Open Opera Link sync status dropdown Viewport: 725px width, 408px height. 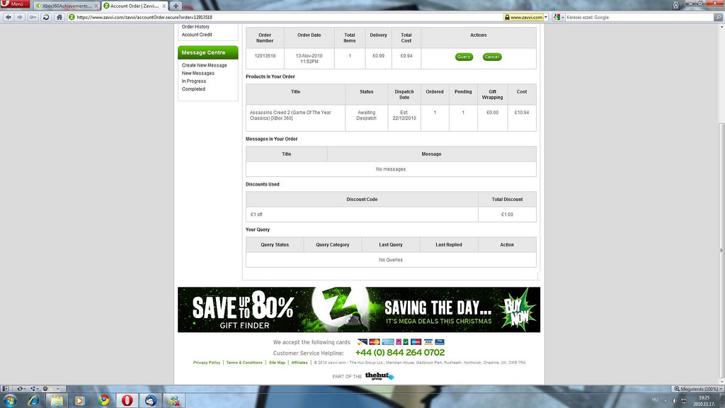[x=21, y=389]
